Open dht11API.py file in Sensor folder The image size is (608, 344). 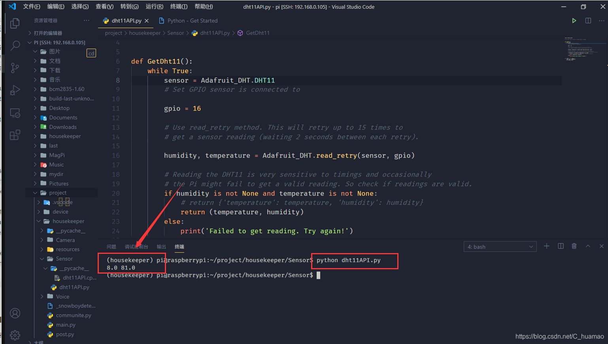pyautogui.click(x=74, y=287)
